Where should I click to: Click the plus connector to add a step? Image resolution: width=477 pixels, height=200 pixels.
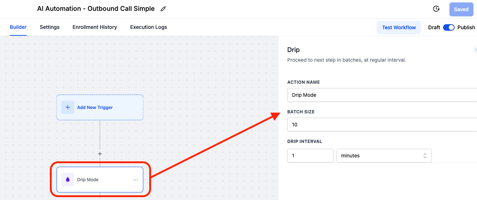(100, 154)
